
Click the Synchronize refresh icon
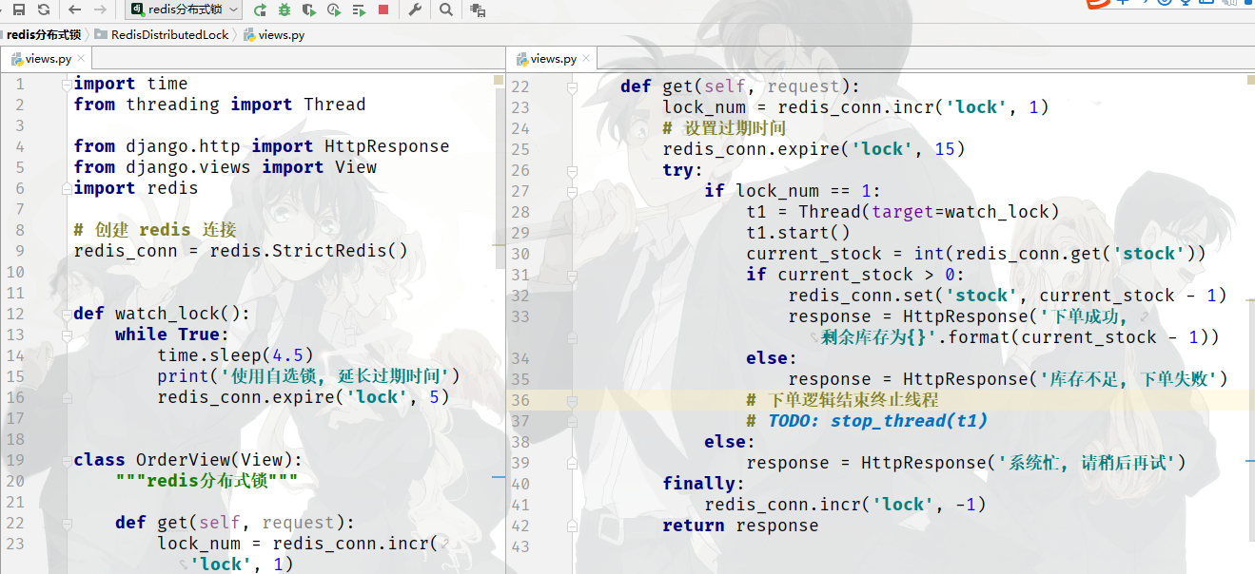[43, 10]
